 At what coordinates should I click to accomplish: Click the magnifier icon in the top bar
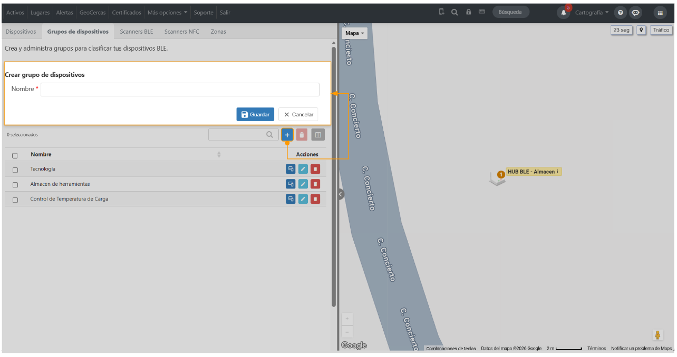point(454,12)
